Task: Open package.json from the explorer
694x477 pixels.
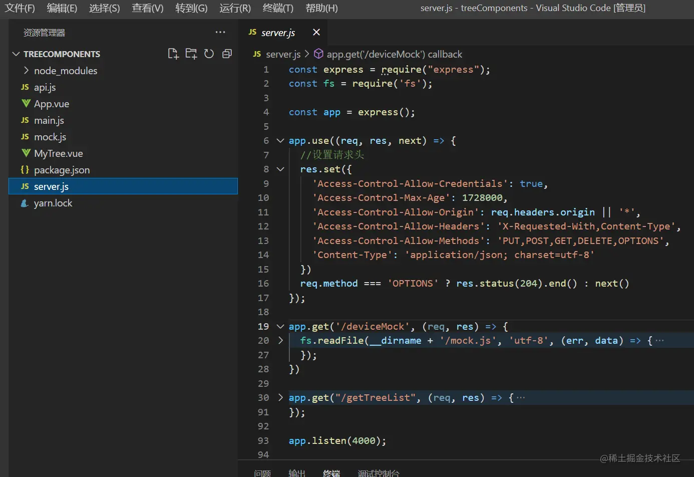Action: [x=62, y=170]
